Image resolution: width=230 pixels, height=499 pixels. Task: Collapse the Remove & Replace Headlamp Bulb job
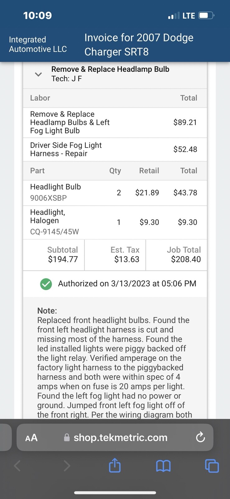click(38, 74)
